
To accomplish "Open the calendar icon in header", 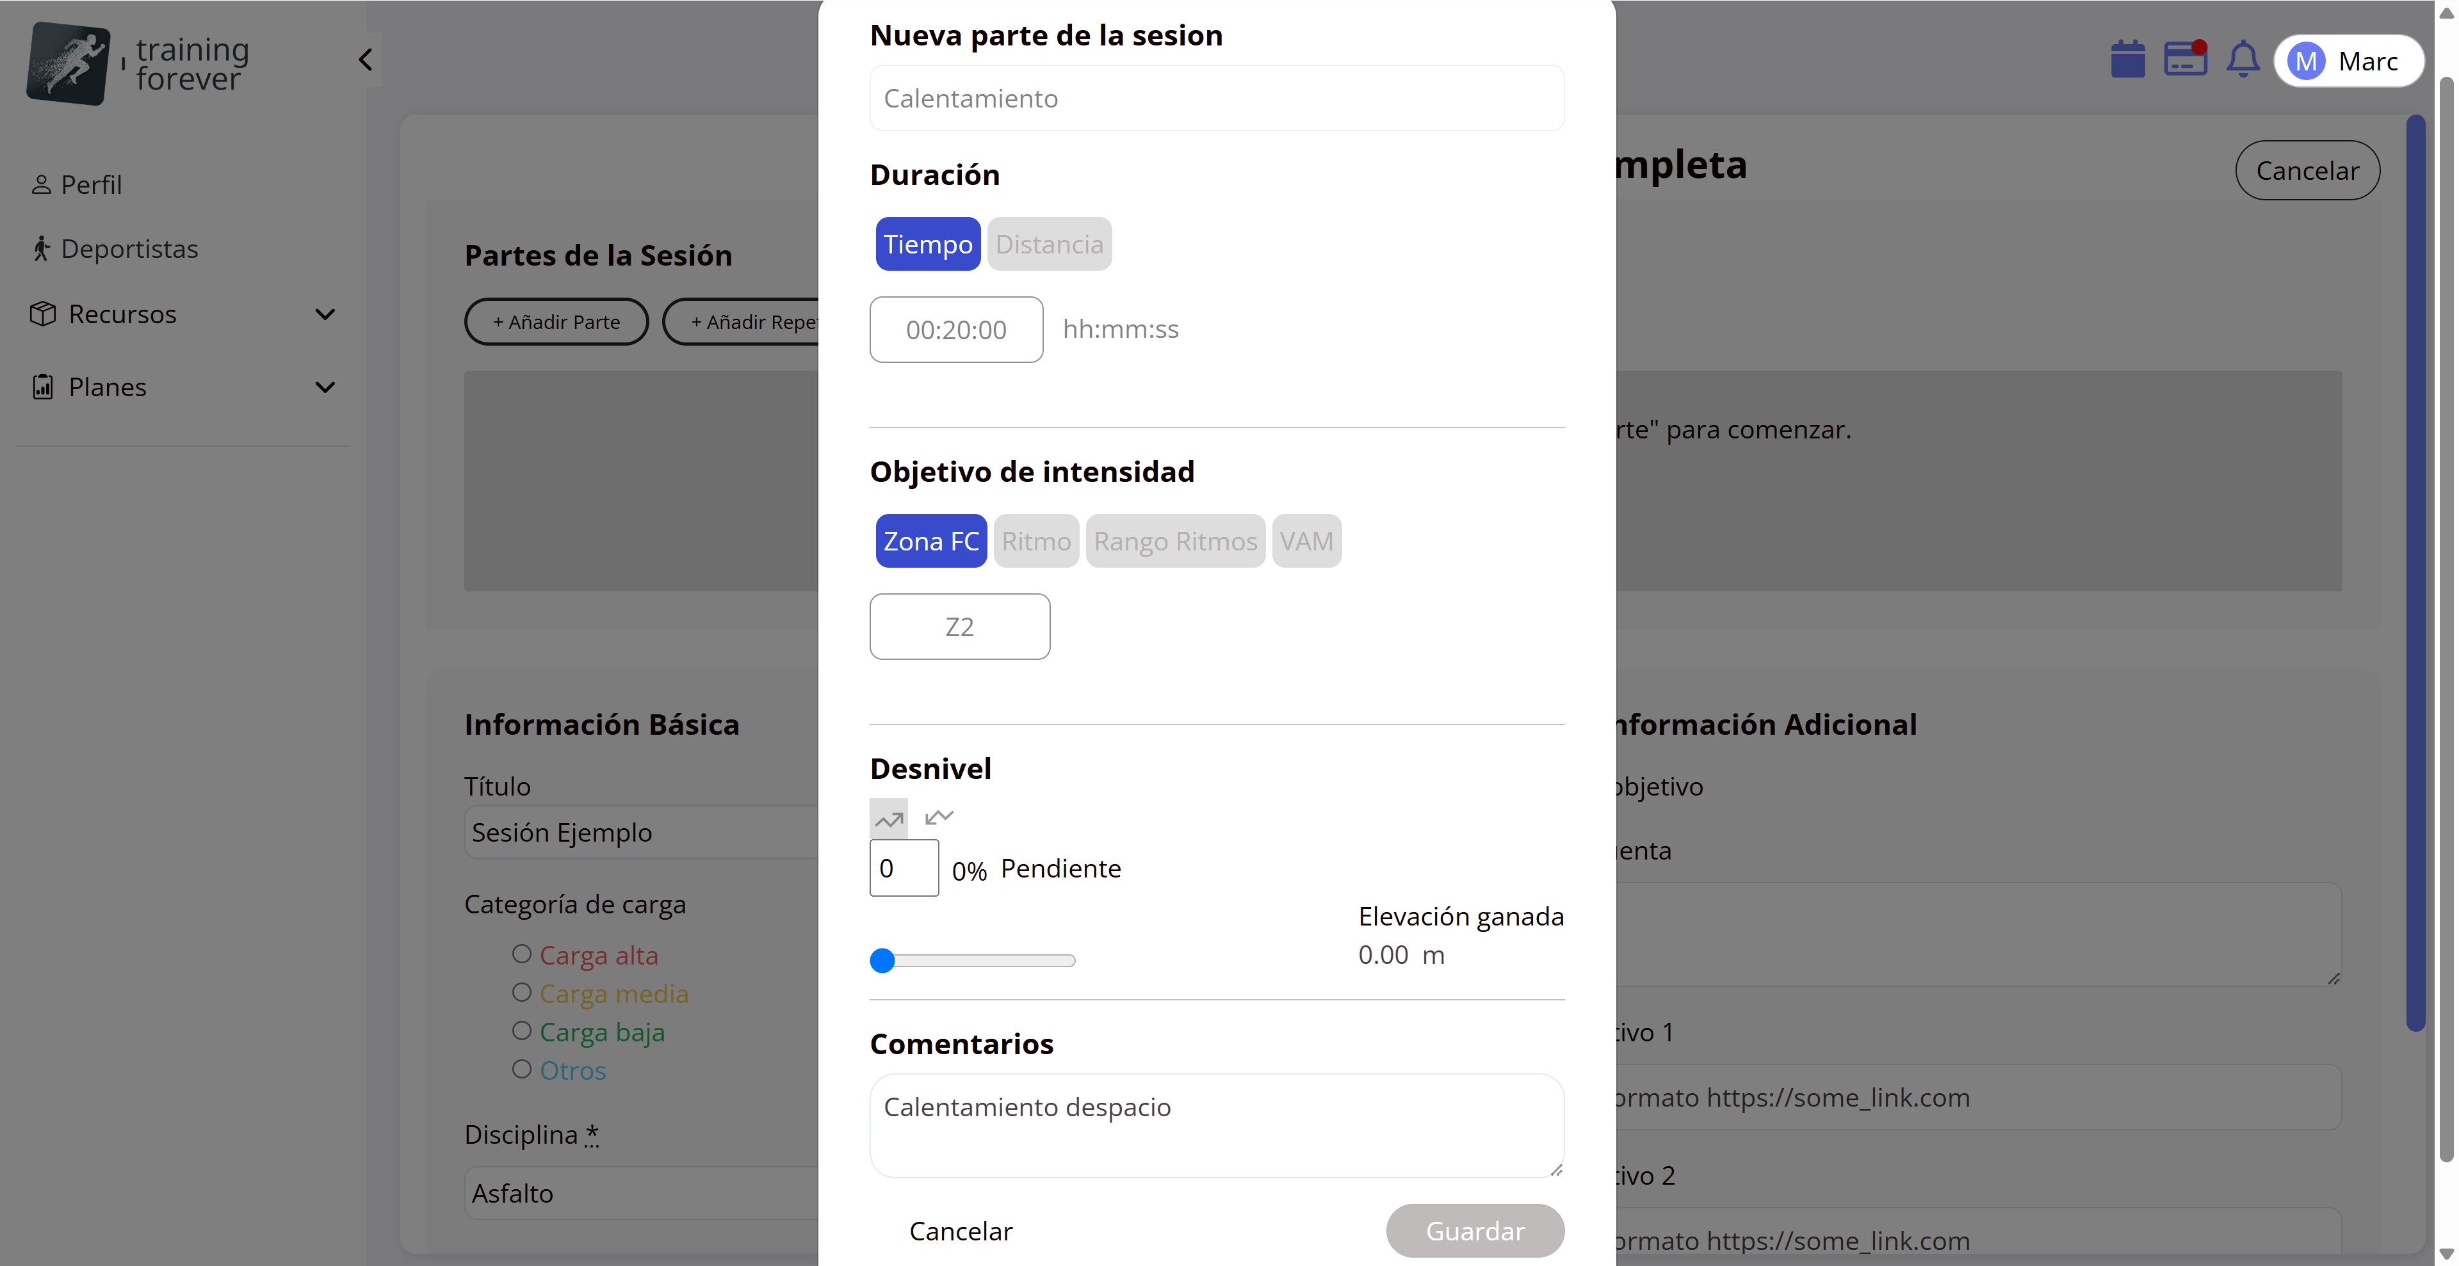I will tap(2127, 60).
